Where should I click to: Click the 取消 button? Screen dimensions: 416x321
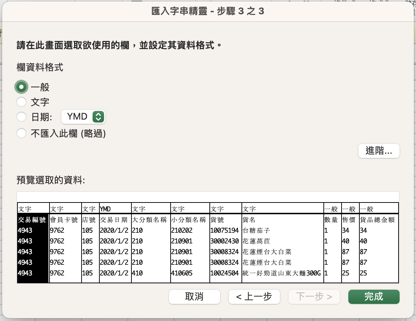[194, 296]
